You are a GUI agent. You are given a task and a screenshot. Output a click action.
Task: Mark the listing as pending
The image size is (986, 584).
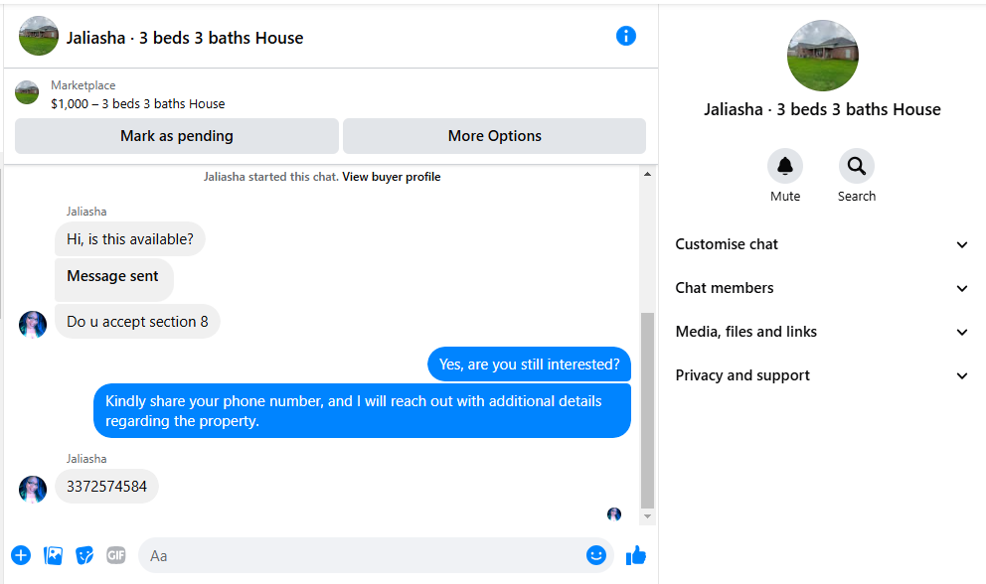pyautogui.click(x=177, y=136)
